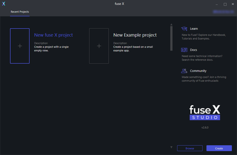Minimize the fuse X window
Viewport: 237px width, 155px height.
[x=217, y=4]
